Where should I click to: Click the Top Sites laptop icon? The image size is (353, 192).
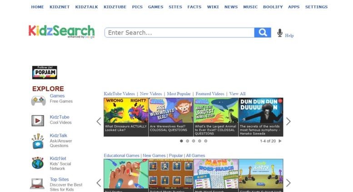coord(37,184)
